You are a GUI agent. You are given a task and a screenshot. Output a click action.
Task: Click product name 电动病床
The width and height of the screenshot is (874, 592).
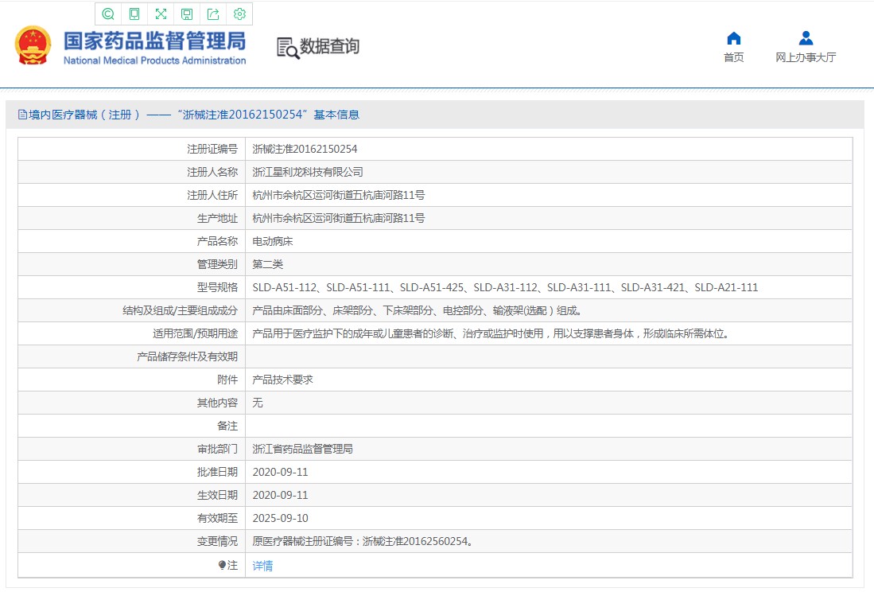273,241
